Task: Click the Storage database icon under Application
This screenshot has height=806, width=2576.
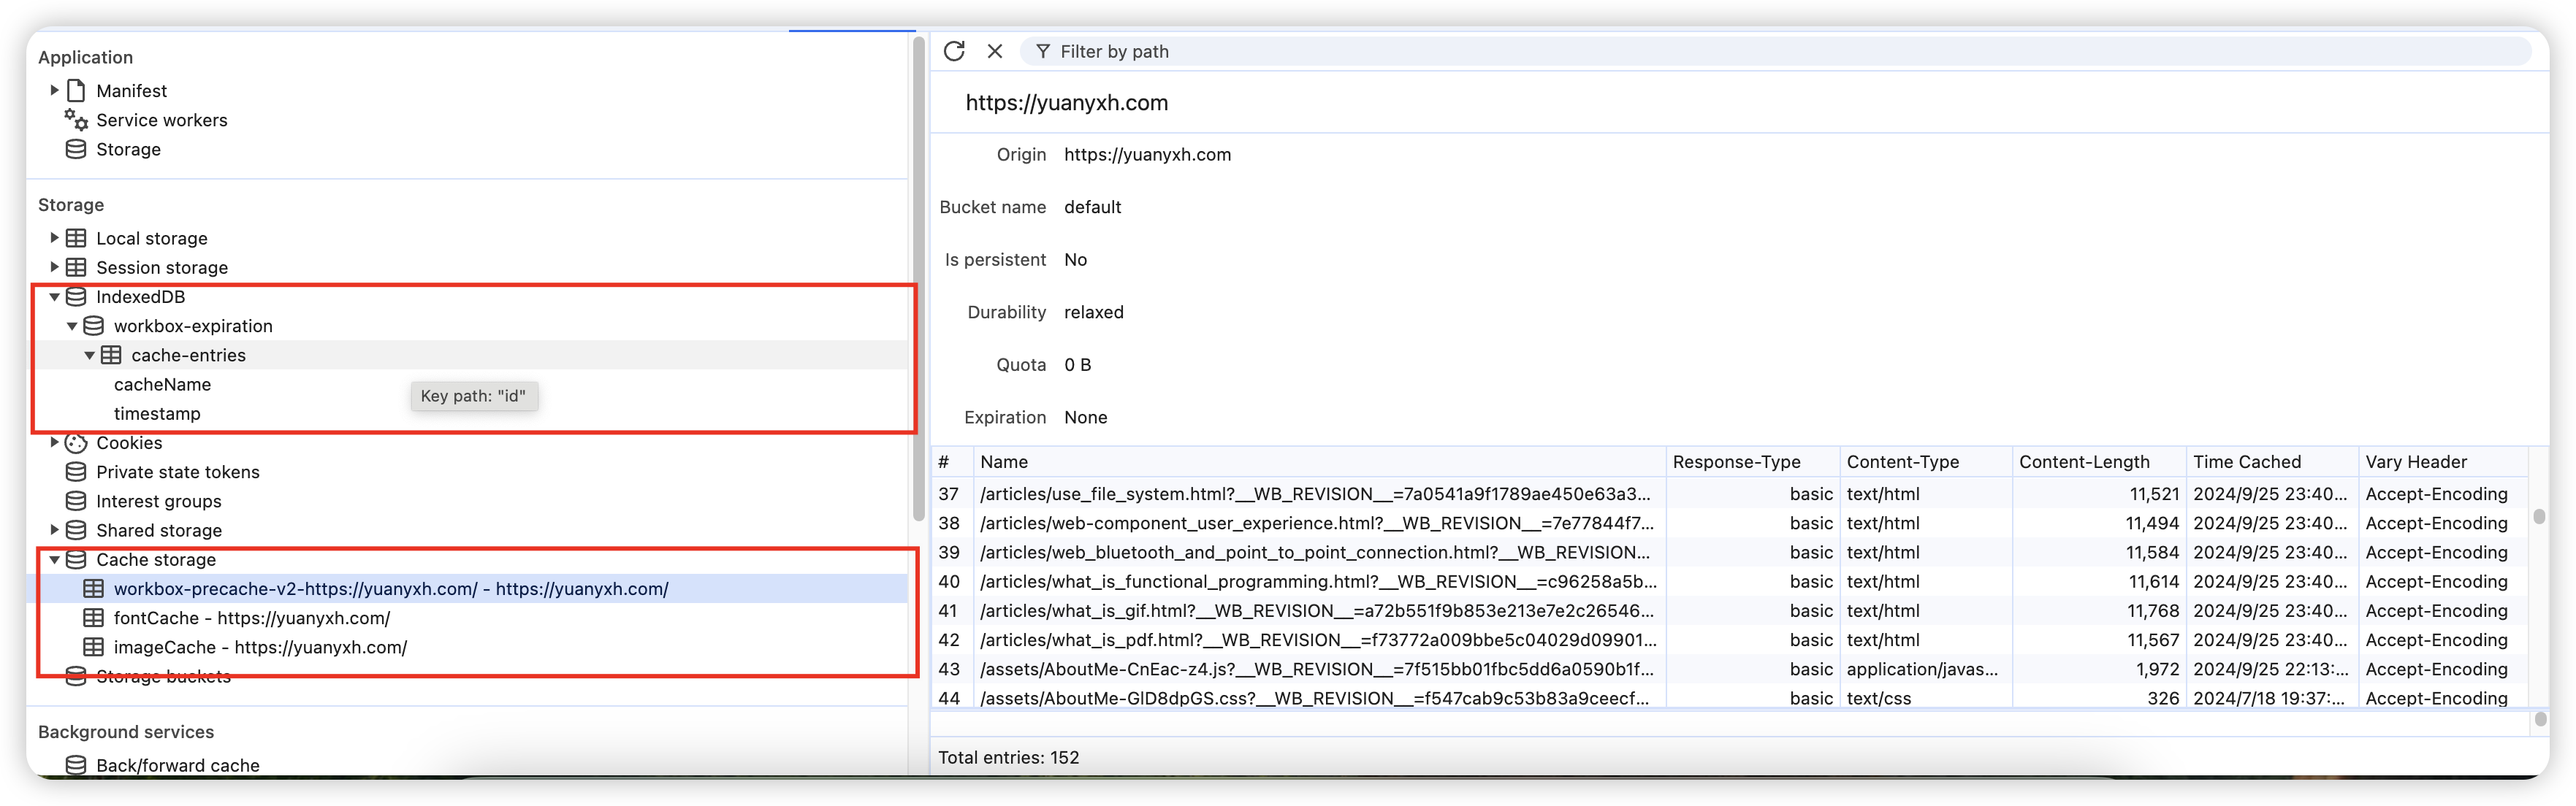Action: (76, 149)
